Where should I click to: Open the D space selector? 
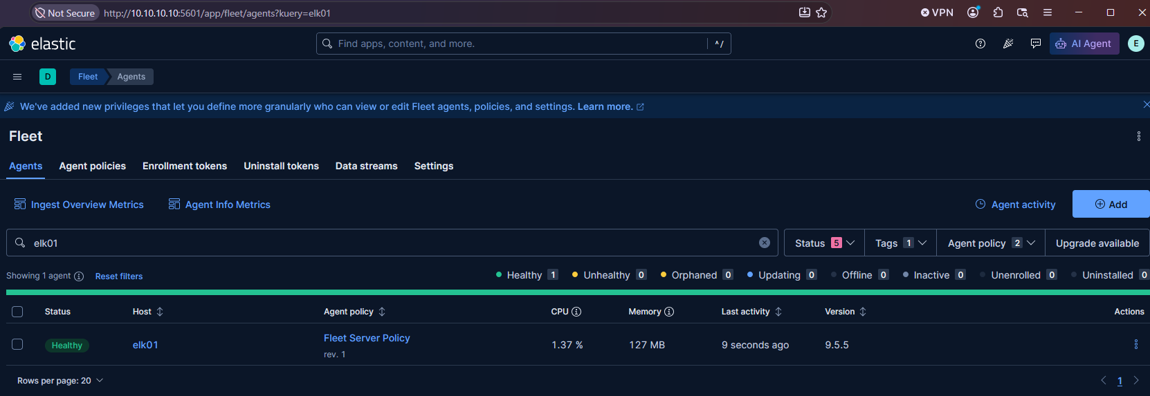48,77
